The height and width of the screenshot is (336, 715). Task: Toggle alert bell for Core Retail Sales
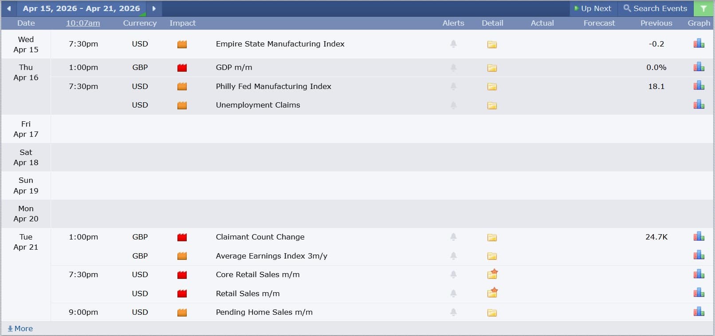453,274
